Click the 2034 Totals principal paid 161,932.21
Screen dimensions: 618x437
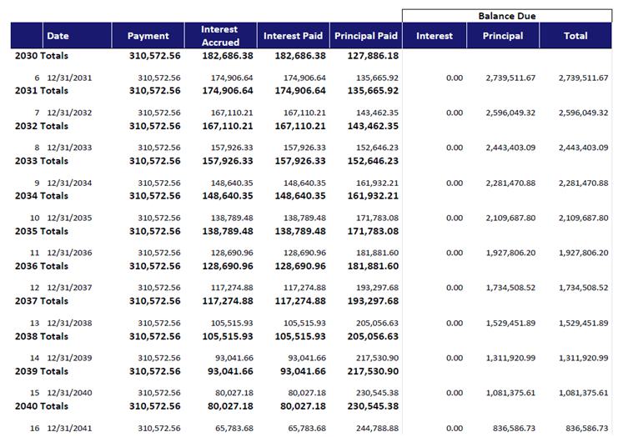point(371,196)
